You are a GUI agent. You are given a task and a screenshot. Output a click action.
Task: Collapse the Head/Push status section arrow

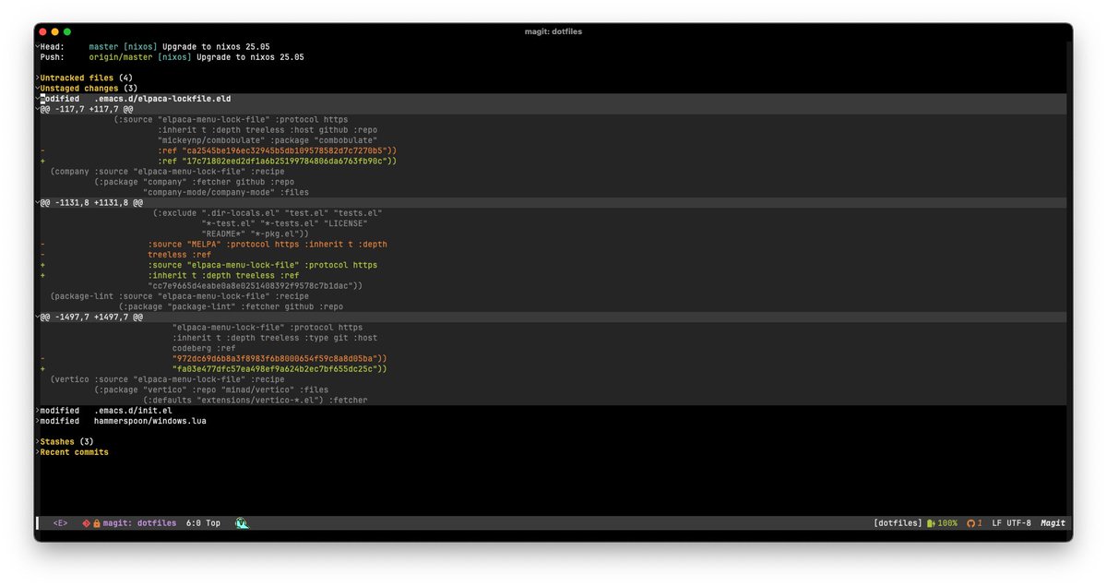(38, 46)
